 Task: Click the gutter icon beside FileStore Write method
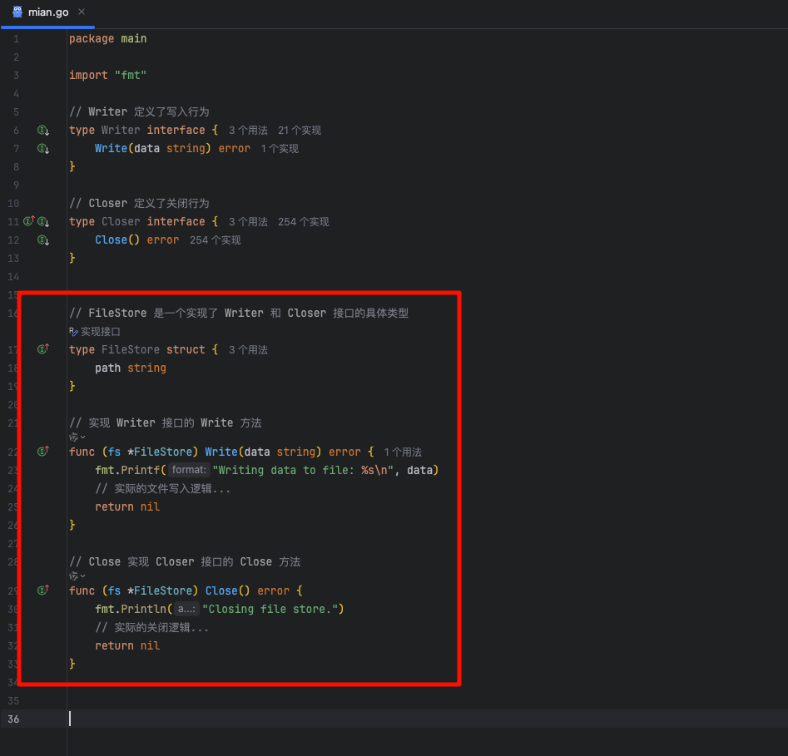pyautogui.click(x=43, y=451)
